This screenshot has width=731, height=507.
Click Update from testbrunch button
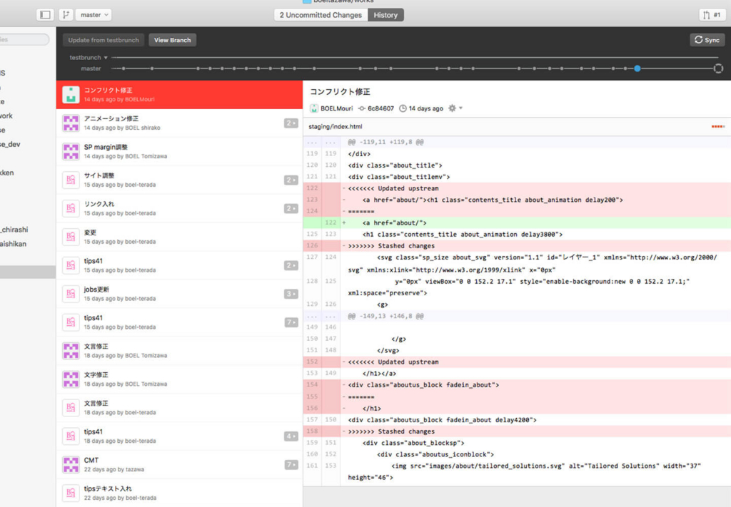pyautogui.click(x=104, y=40)
